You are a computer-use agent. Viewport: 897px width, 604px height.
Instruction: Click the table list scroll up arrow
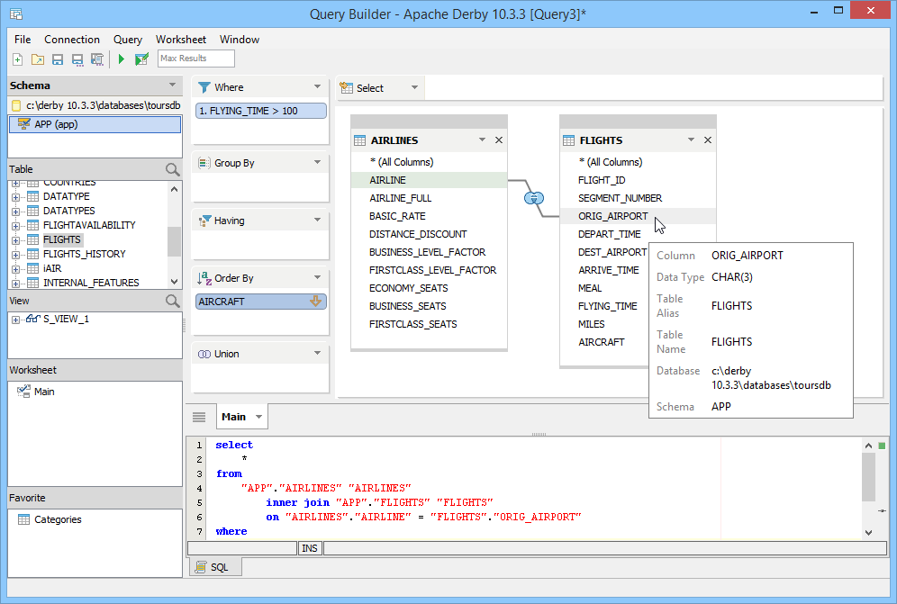click(x=175, y=189)
